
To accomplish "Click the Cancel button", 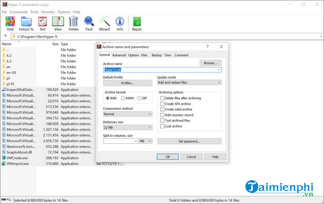I will [x=191, y=157].
